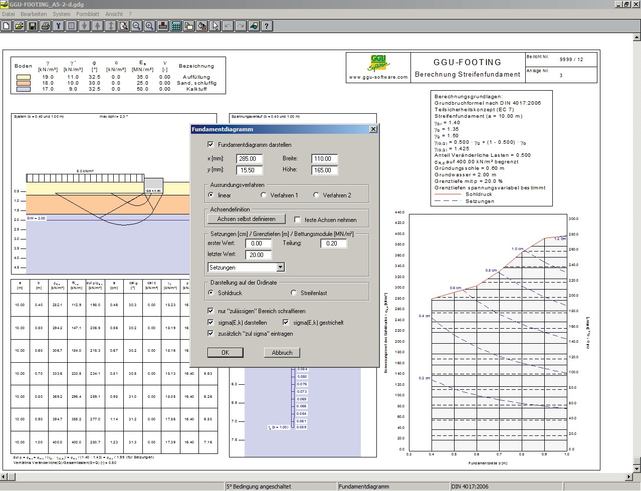Toggle 'zusätzlich zul sigma eintragen' checkbox
The width and height of the screenshot is (641, 491).
pyautogui.click(x=210, y=334)
